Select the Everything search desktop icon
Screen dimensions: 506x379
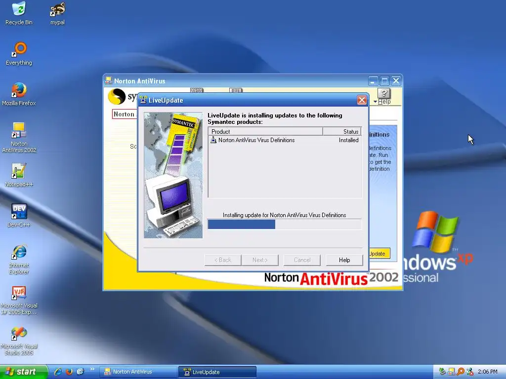[19, 54]
